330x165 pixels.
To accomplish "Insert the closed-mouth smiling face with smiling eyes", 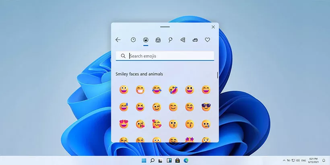I will coord(173,107).
